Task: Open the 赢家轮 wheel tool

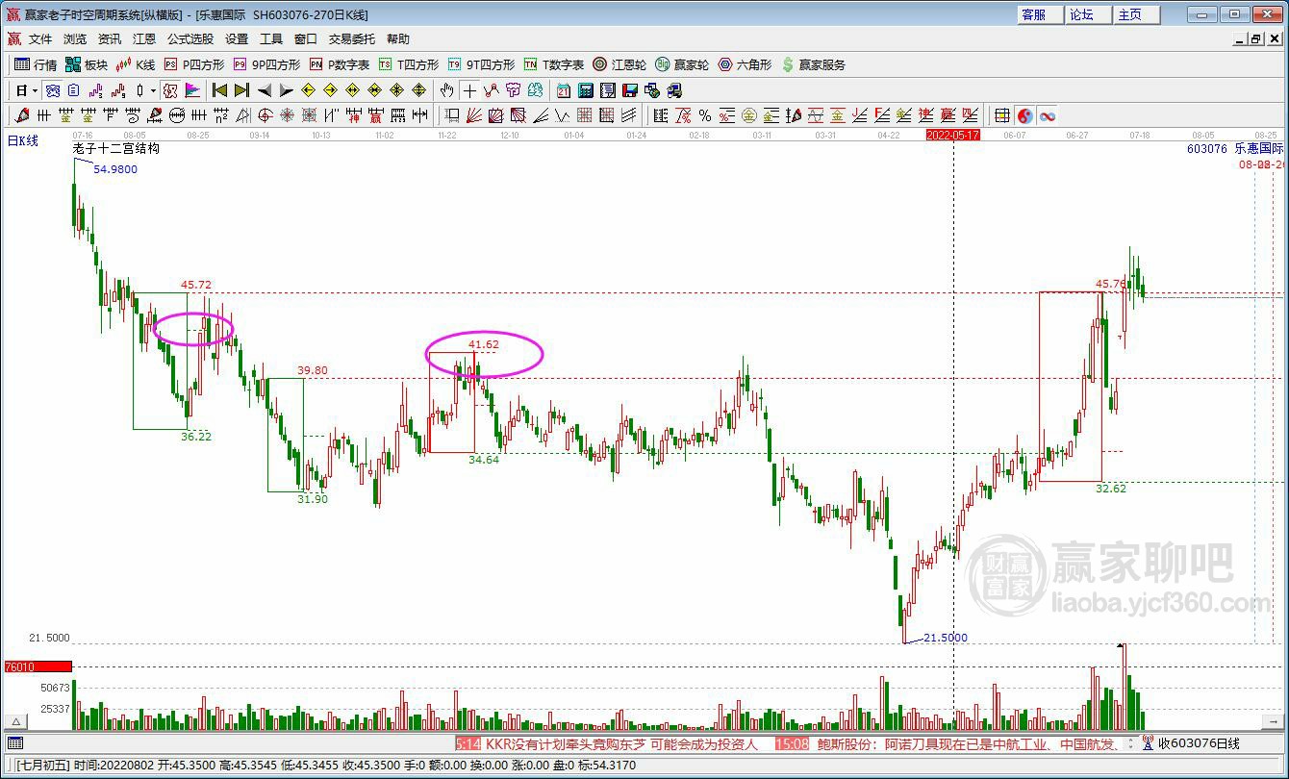Action: (x=682, y=64)
